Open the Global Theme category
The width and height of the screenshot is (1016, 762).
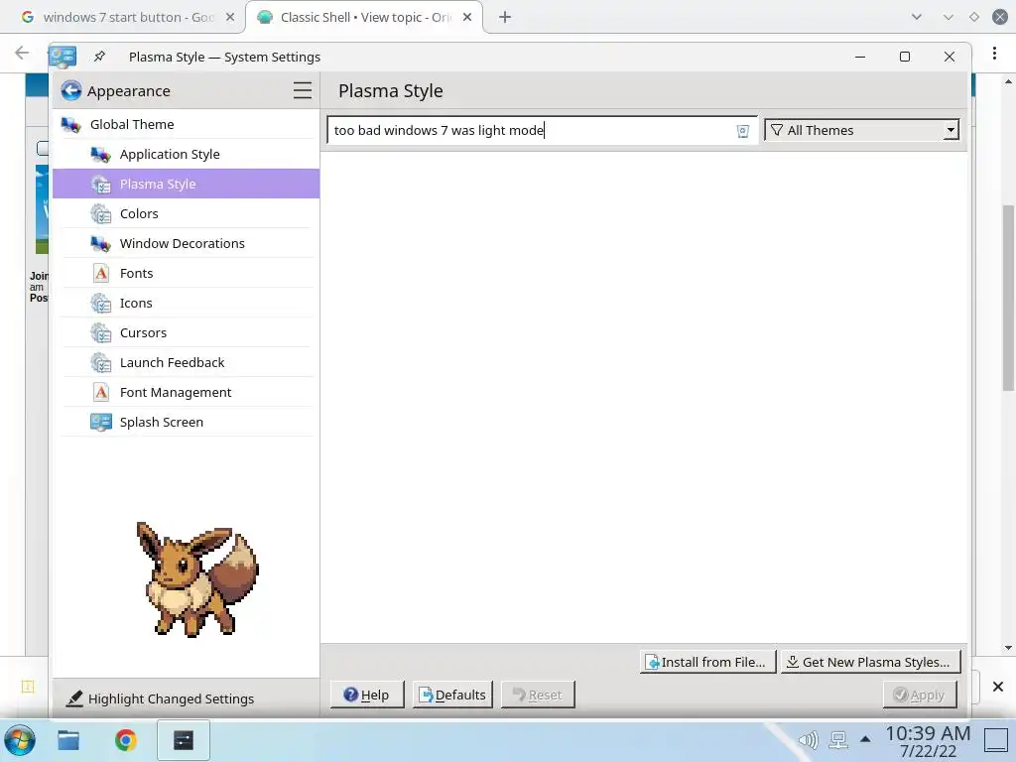[187, 124]
